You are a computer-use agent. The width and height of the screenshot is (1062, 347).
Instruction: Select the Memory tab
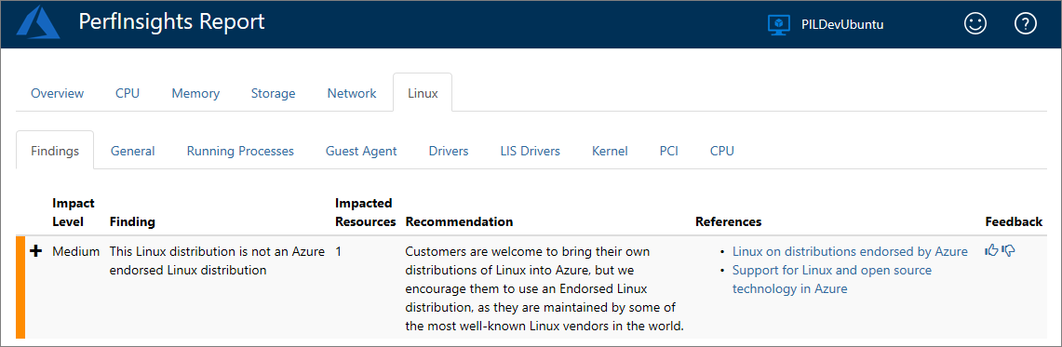[x=195, y=93]
